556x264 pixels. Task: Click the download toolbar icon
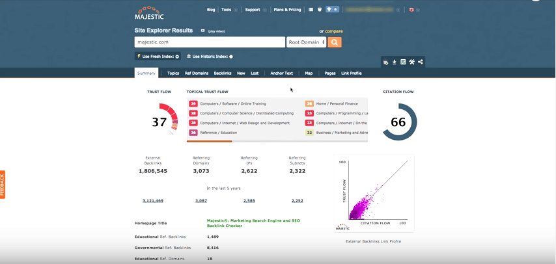[x=394, y=62]
